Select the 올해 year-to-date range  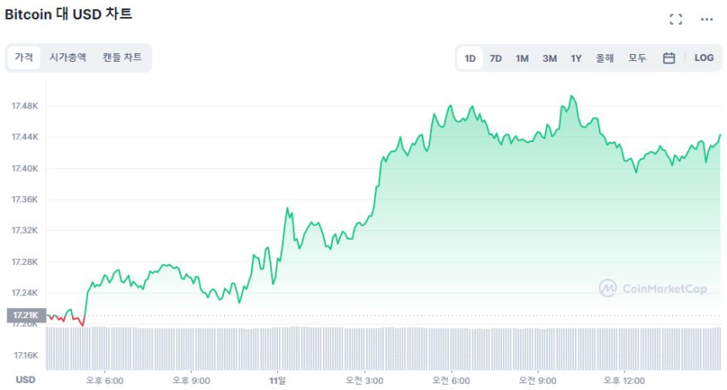point(604,58)
